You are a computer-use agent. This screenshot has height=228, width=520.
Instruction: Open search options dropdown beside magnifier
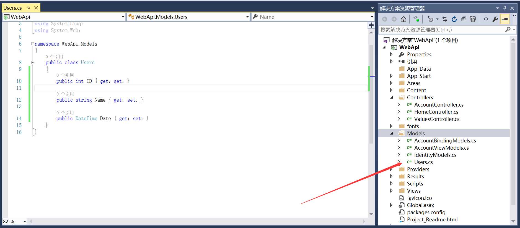[x=514, y=29]
